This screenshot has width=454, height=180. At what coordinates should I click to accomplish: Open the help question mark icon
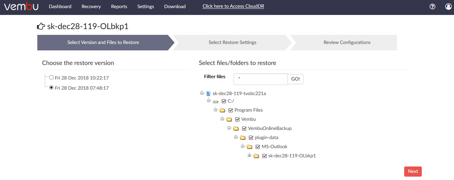click(432, 6)
